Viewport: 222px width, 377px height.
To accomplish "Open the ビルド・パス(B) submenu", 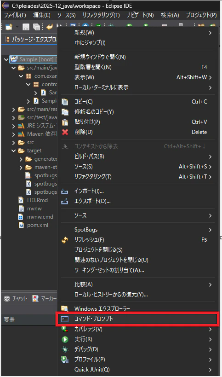I will pyautogui.click(x=137, y=157).
